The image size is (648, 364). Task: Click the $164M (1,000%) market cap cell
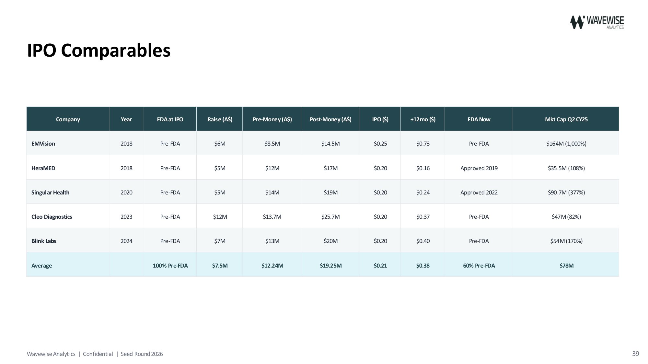click(x=565, y=143)
